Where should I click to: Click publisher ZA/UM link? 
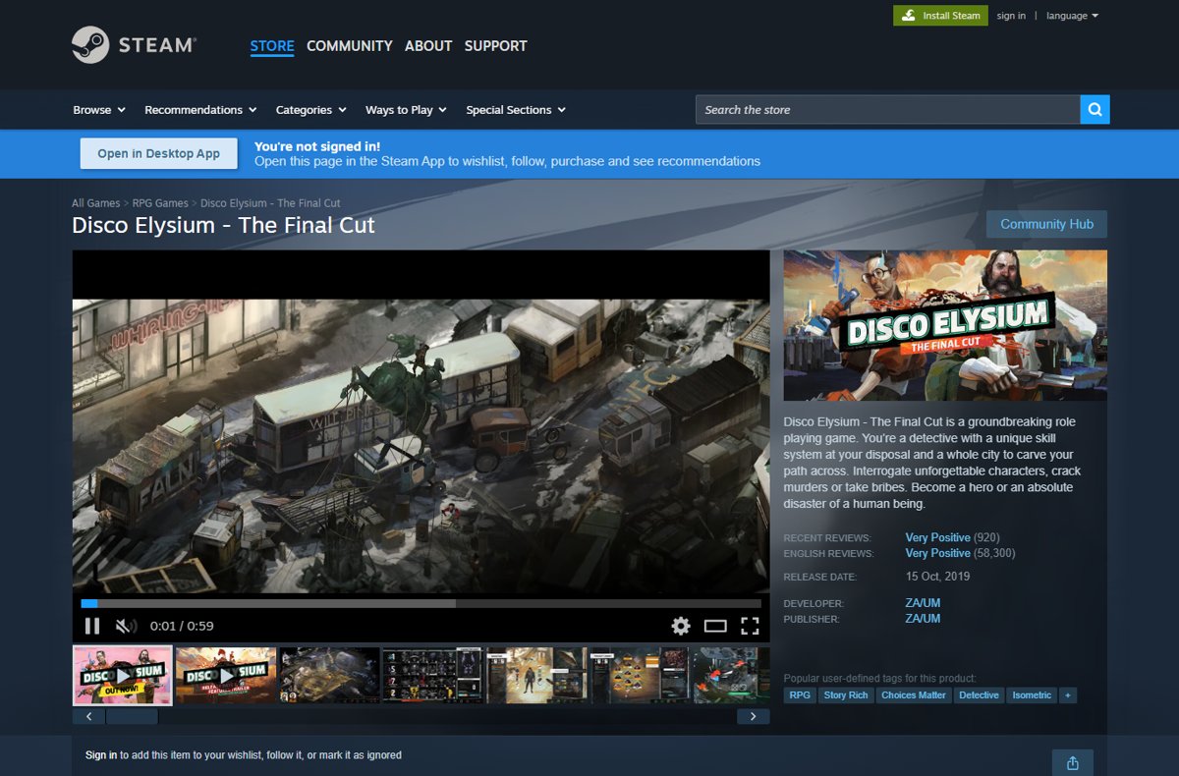click(x=923, y=619)
